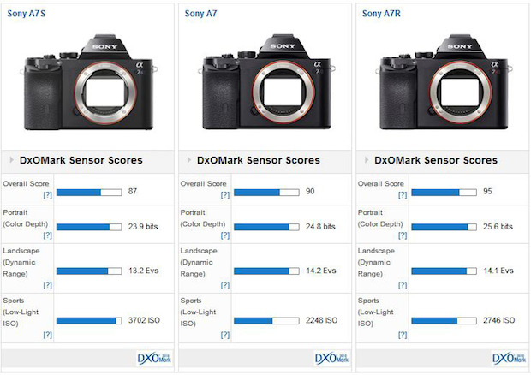Collapse Sony A7 DxOMark Sensor Scores section
Viewport: 531px width, 375px height.
click(x=188, y=160)
